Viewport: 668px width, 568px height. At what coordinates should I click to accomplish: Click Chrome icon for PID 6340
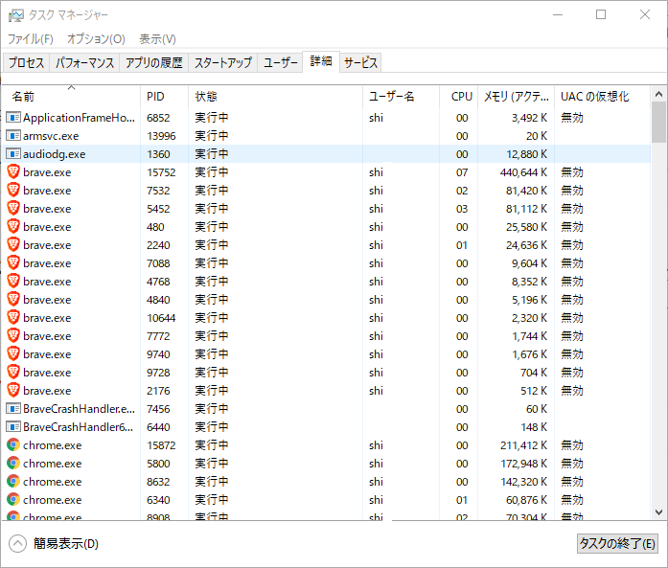13,499
